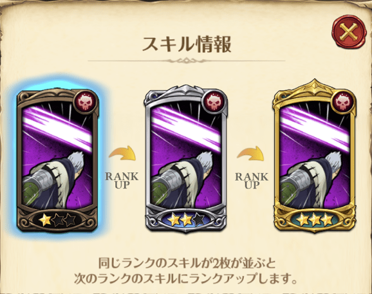Screen dimensions: 372x294
Task: Click skull icon on bronze card
Action: tap(86, 102)
